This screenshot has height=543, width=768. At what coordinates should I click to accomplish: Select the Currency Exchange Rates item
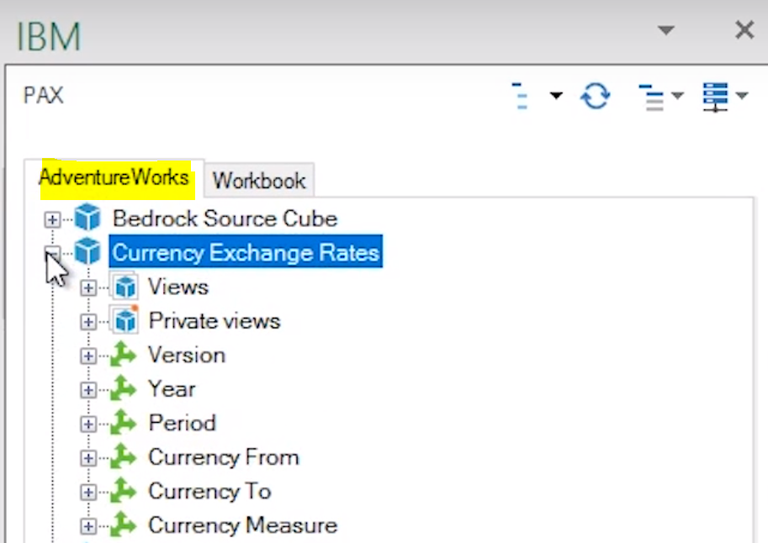(246, 252)
